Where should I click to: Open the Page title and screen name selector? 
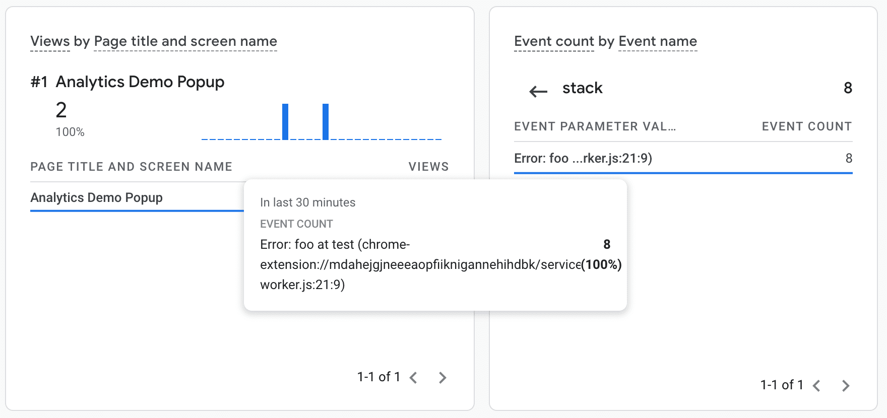click(185, 41)
